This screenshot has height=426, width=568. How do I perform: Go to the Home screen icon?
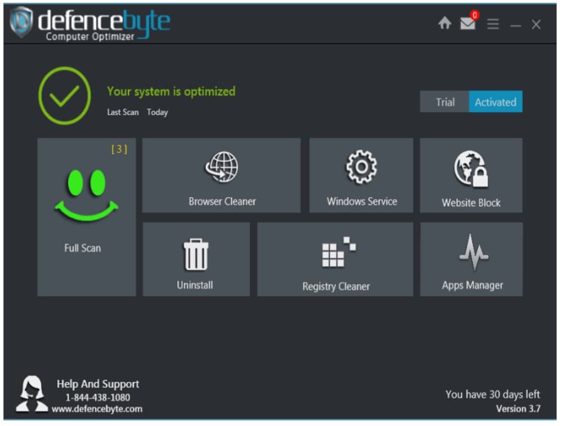[x=444, y=23]
